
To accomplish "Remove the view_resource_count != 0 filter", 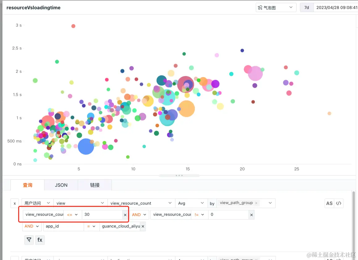I will point(251,215).
